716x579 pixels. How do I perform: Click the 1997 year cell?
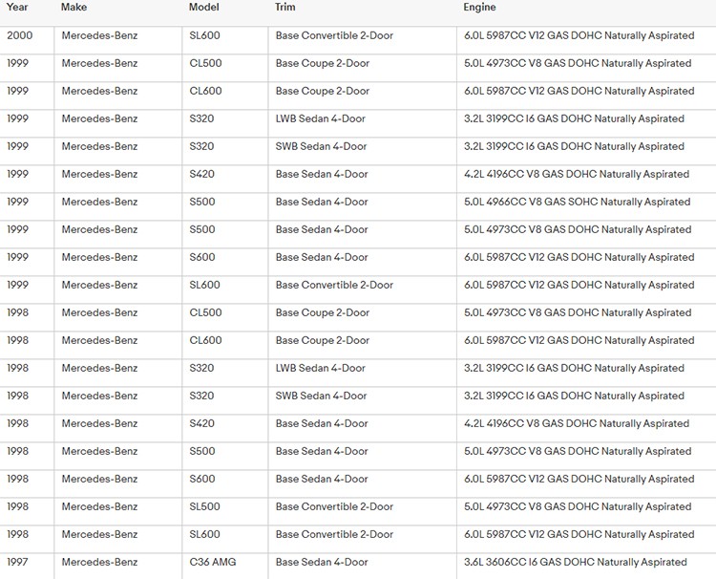tap(18, 562)
